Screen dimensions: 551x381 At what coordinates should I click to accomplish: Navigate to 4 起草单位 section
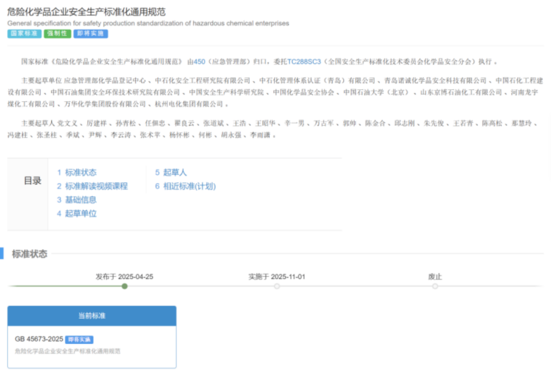pyautogui.click(x=77, y=213)
